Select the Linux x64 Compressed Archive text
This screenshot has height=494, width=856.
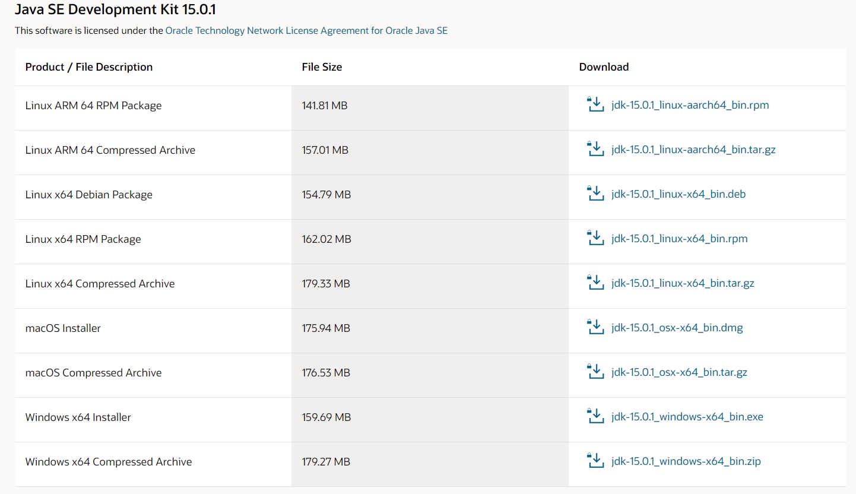click(x=100, y=284)
